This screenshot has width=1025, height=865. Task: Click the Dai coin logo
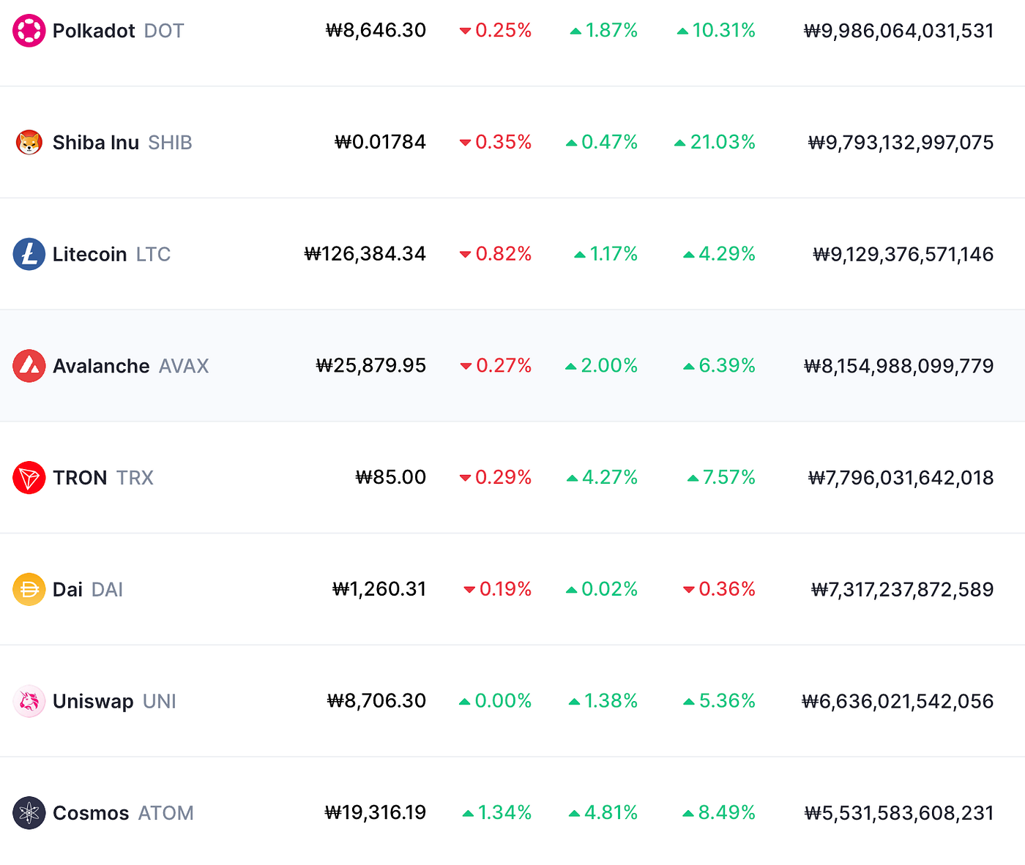click(29, 589)
